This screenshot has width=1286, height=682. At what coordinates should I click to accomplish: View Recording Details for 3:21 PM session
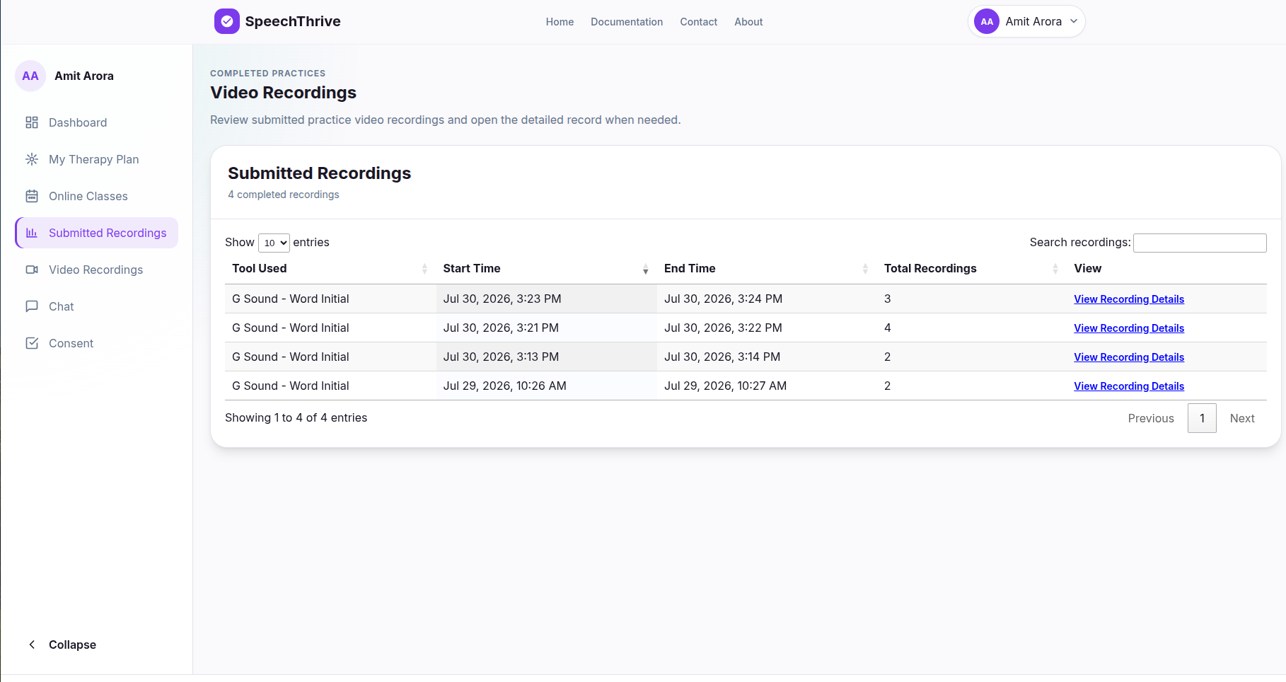(1129, 328)
